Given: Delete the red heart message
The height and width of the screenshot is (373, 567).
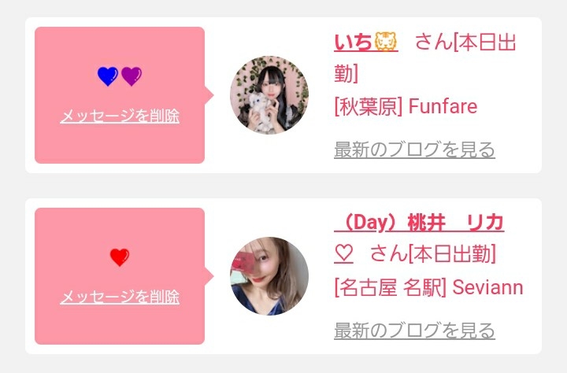Looking at the screenshot, I should [x=120, y=297].
